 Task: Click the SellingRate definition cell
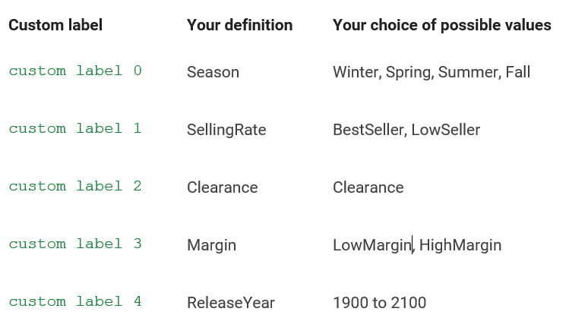point(226,130)
